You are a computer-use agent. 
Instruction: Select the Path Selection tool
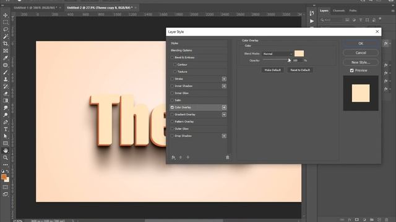click(6, 136)
